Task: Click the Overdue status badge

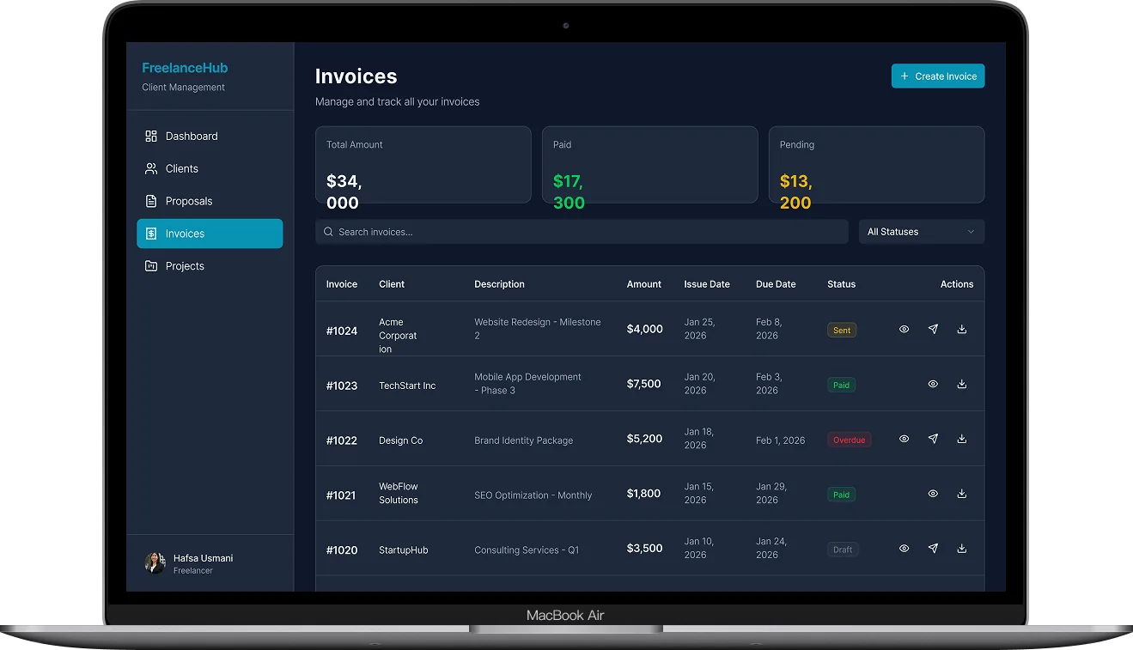Action: pyautogui.click(x=849, y=440)
